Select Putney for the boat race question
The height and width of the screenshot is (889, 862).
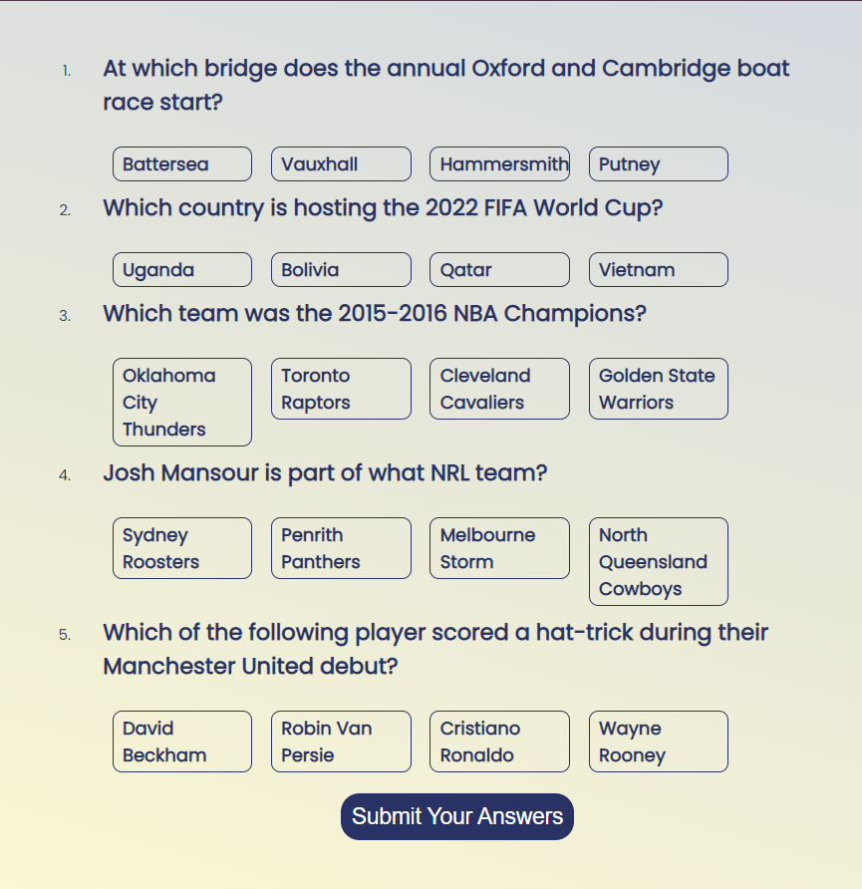point(658,163)
